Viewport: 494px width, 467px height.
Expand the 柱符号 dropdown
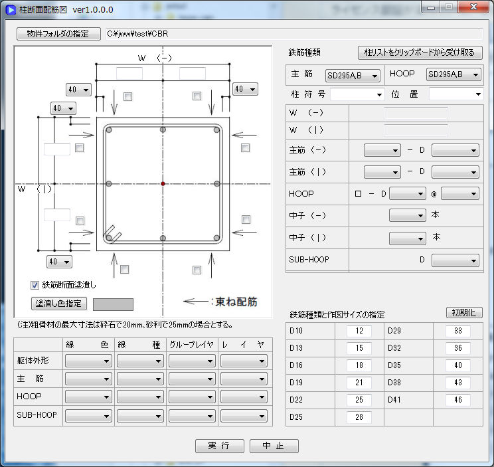pos(357,94)
